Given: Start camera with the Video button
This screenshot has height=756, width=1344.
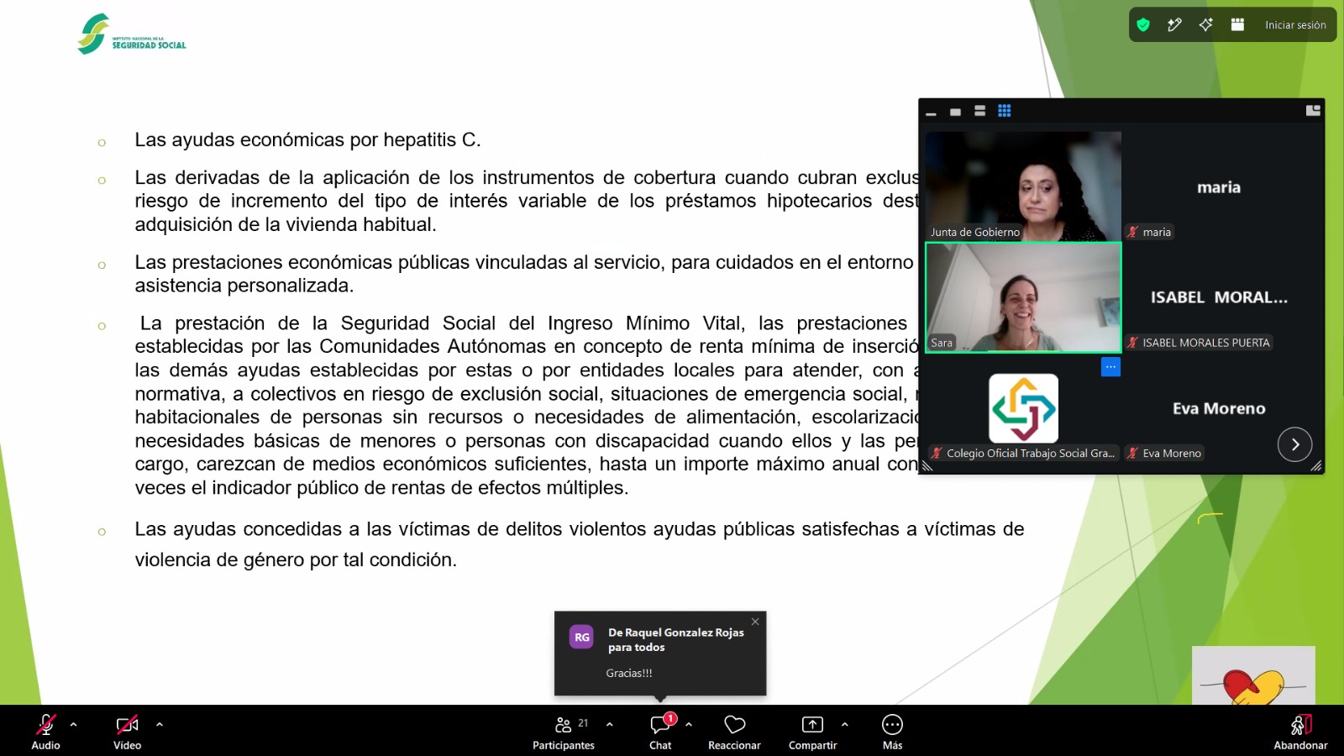Looking at the screenshot, I should point(127,732).
